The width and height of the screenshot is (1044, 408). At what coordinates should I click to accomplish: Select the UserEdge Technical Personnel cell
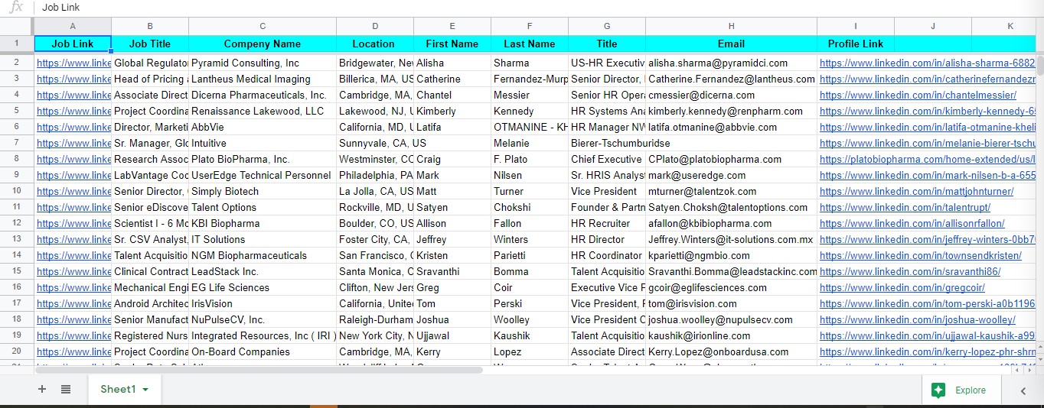(x=263, y=175)
